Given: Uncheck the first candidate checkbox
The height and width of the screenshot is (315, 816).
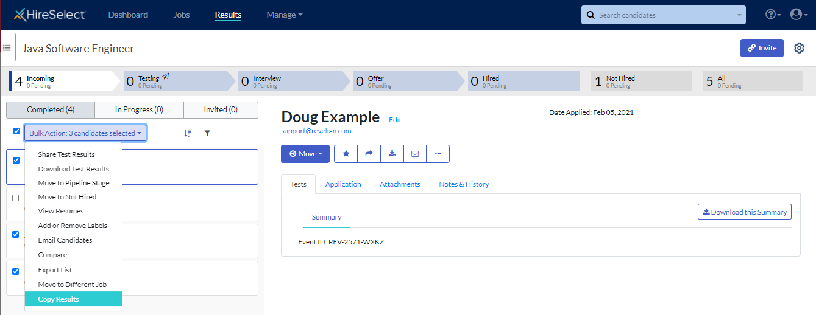Looking at the screenshot, I should [16, 161].
